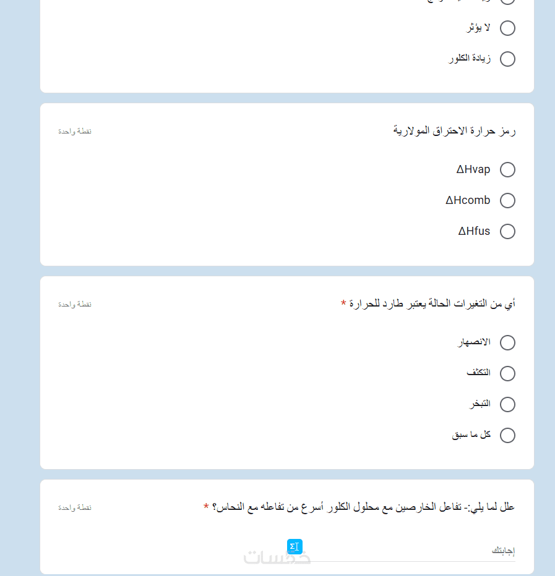Click the red asterisk on zinc question
The height and width of the screenshot is (576, 555).
(x=206, y=507)
